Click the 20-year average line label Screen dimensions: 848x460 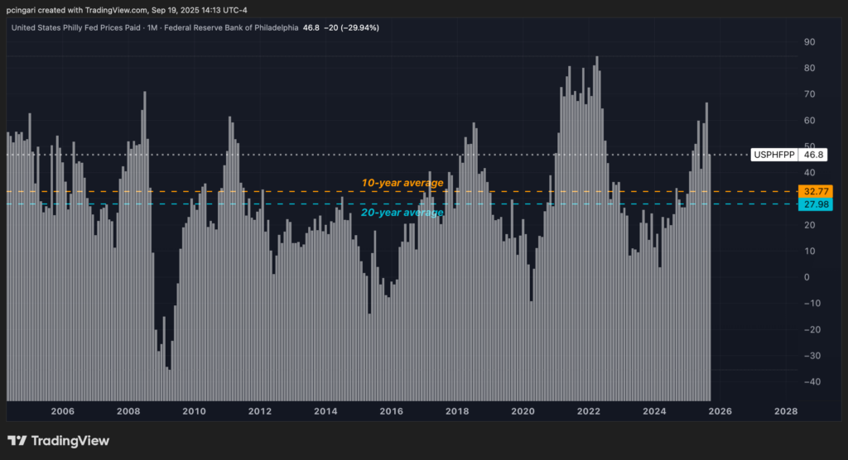pos(402,213)
